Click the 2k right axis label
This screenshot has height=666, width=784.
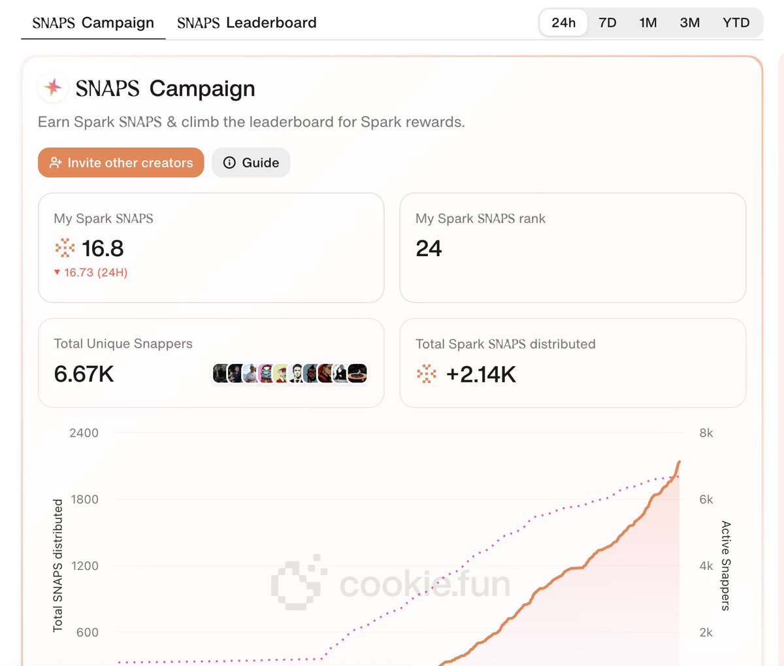tap(706, 633)
